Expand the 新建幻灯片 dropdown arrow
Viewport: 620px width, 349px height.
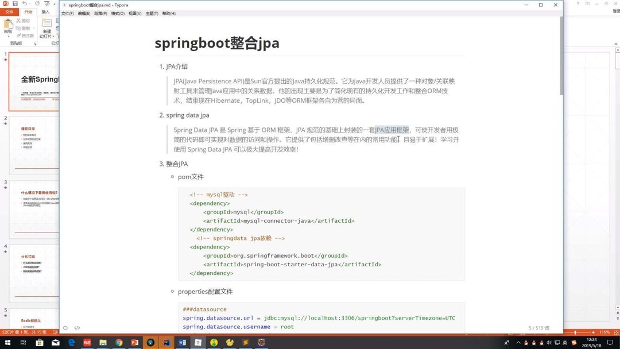click(x=53, y=35)
